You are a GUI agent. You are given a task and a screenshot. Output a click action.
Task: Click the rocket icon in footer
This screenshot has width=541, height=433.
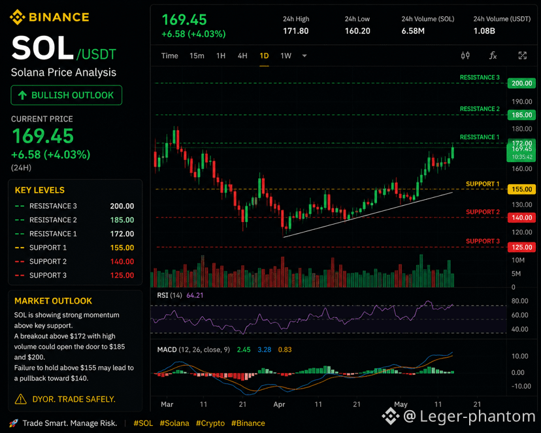14,423
